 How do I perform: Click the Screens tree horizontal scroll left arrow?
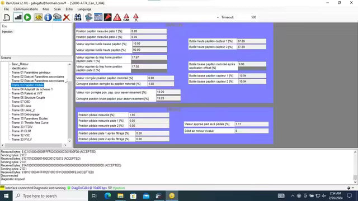(x=3, y=145)
